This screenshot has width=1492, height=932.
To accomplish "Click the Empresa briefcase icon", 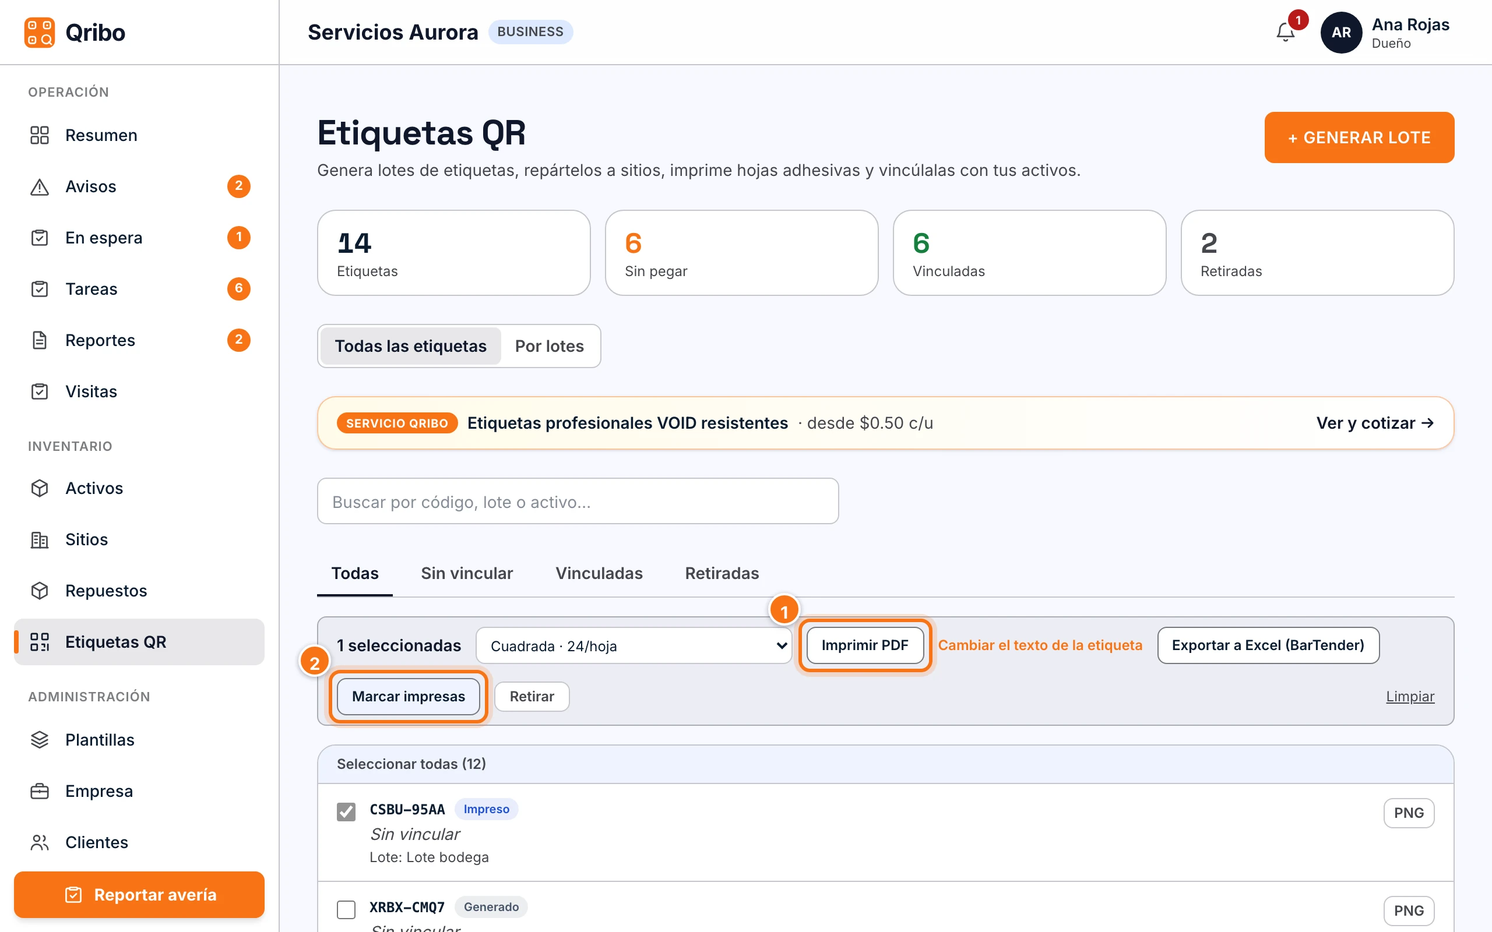I will click(40, 790).
